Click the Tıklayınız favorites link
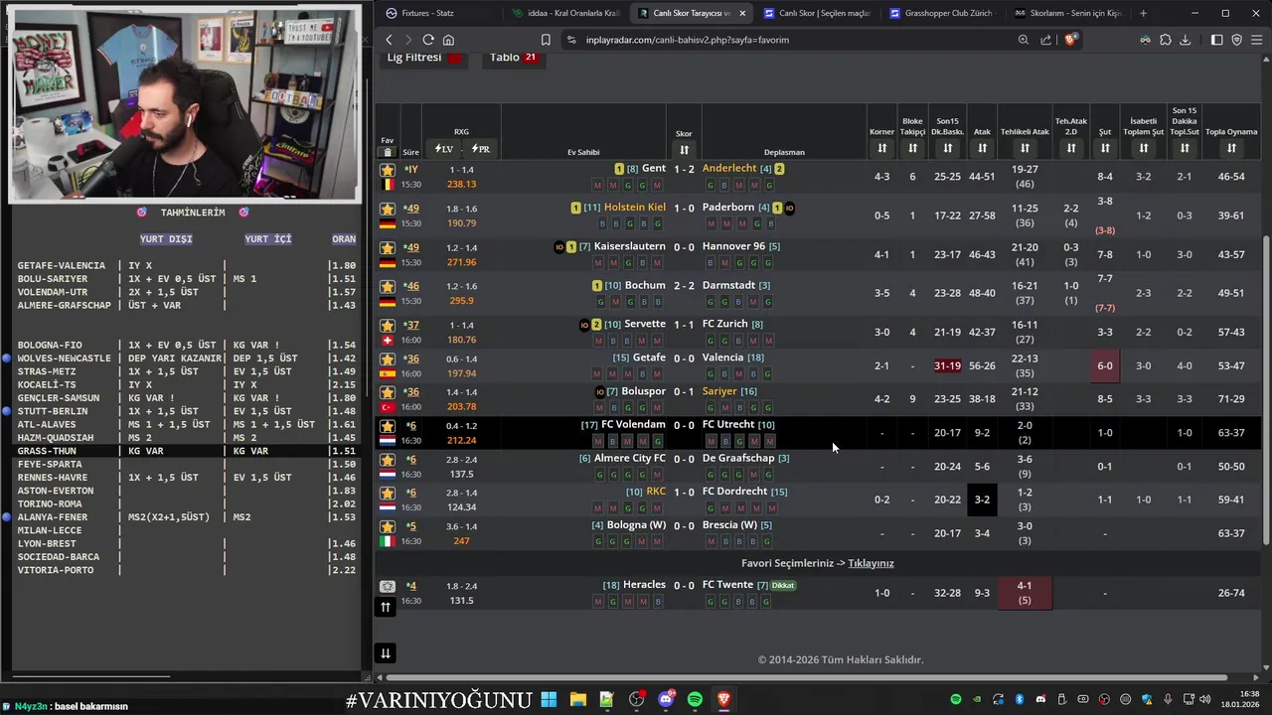The height and width of the screenshot is (715, 1272). pyautogui.click(x=871, y=563)
